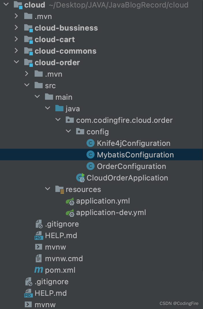Collapse com.codingfire.cloud.order package chevron
The width and height of the screenshot is (203, 309).
pos(58,120)
